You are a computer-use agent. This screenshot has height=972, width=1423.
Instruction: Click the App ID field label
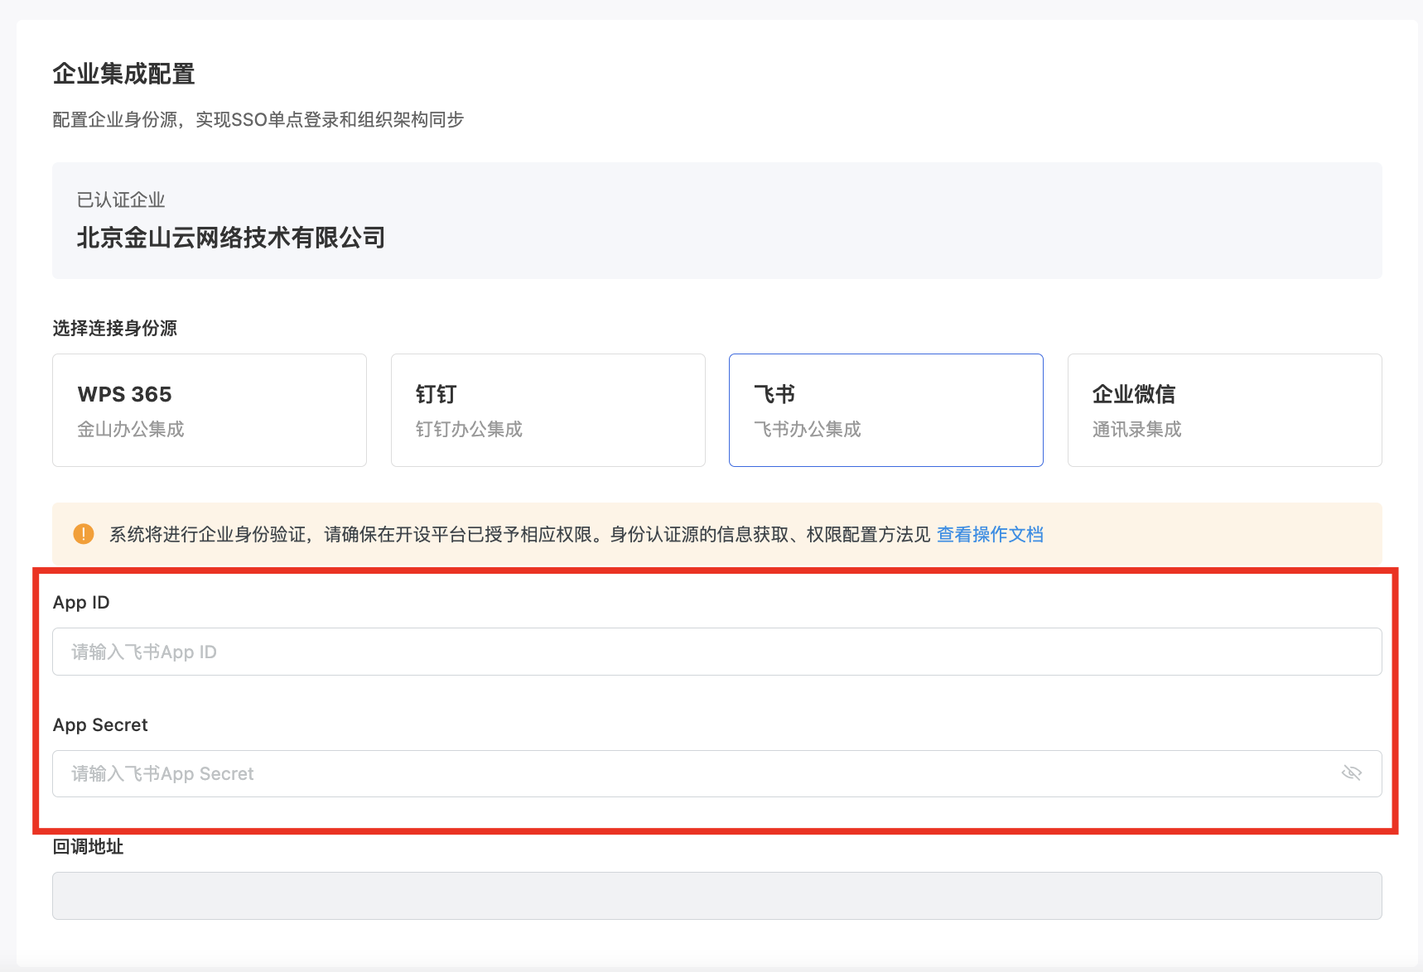[x=81, y=602]
